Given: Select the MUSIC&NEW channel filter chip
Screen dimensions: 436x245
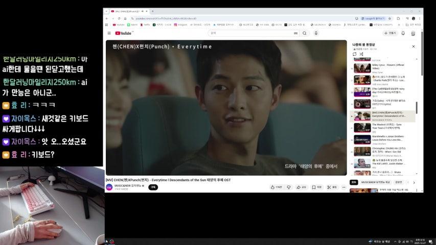Looking at the screenshot, I should click(375, 182).
